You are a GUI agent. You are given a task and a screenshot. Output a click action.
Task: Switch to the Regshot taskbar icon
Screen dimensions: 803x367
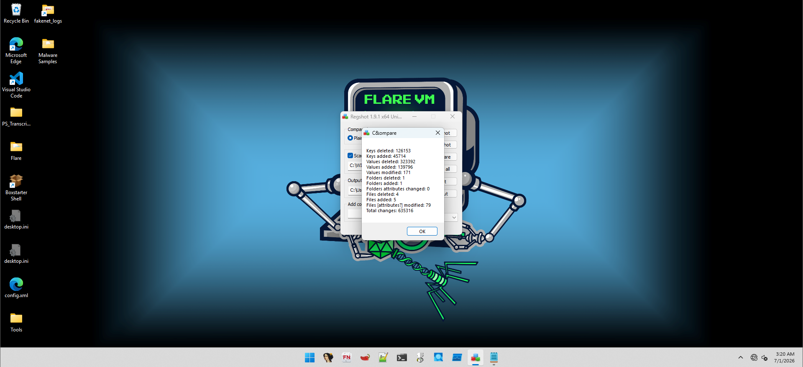[475, 357]
